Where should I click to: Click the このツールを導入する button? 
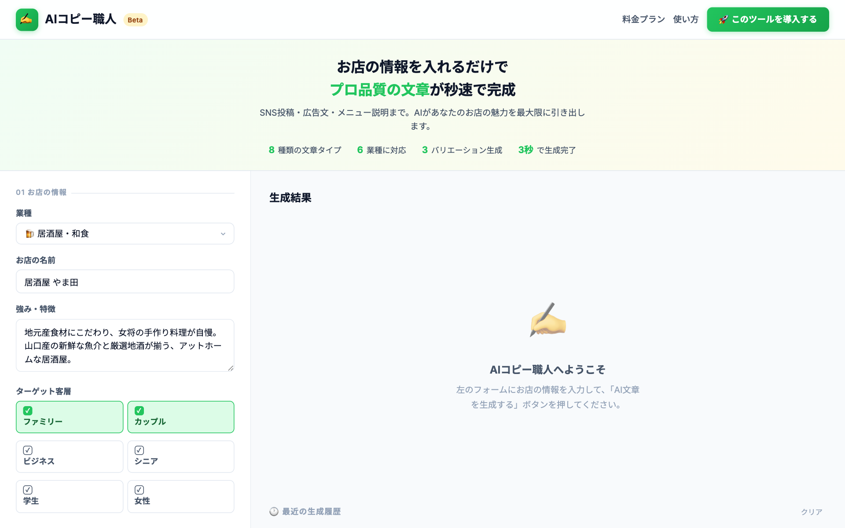pyautogui.click(x=767, y=19)
